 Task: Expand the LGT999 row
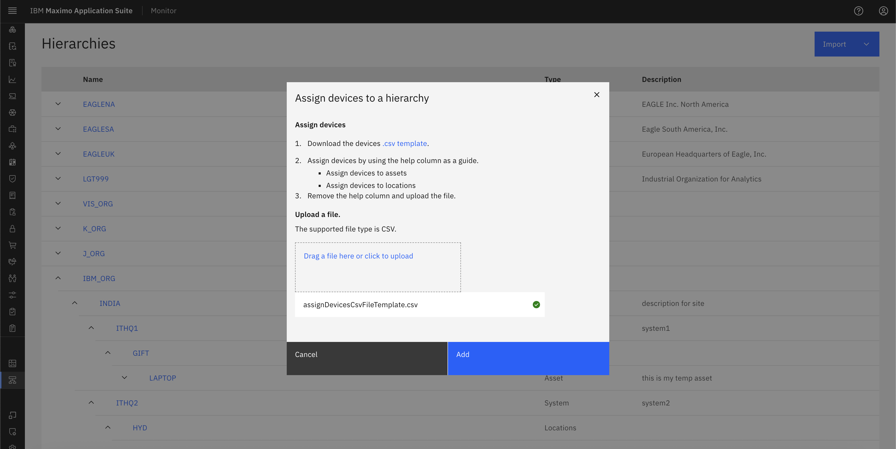click(x=58, y=178)
